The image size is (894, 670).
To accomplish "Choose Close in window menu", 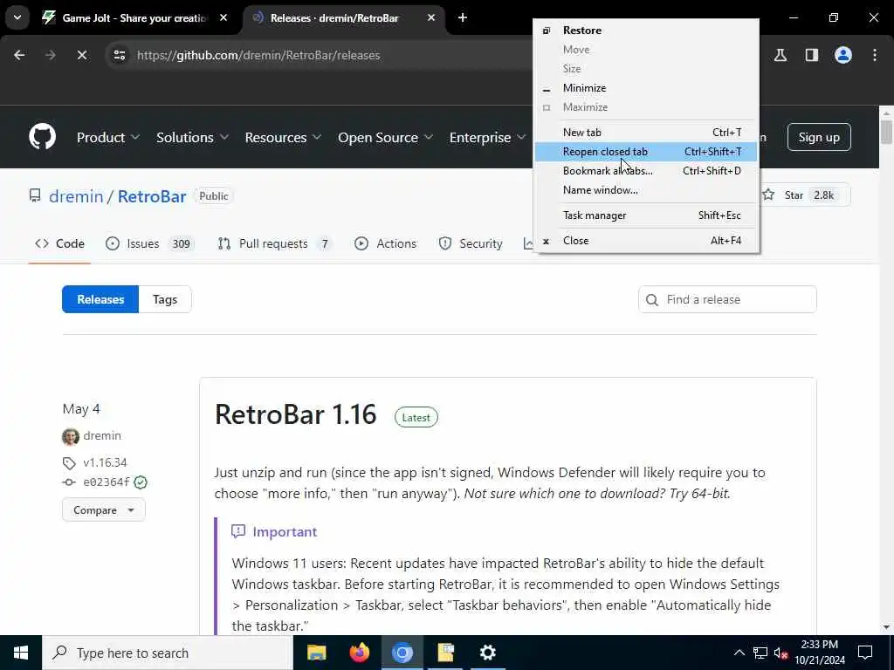I will coord(647,241).
